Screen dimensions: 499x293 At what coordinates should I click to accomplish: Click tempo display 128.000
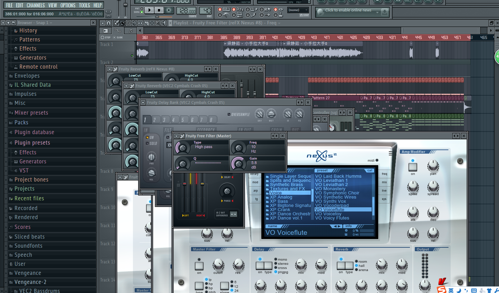(x=186, y=10)
